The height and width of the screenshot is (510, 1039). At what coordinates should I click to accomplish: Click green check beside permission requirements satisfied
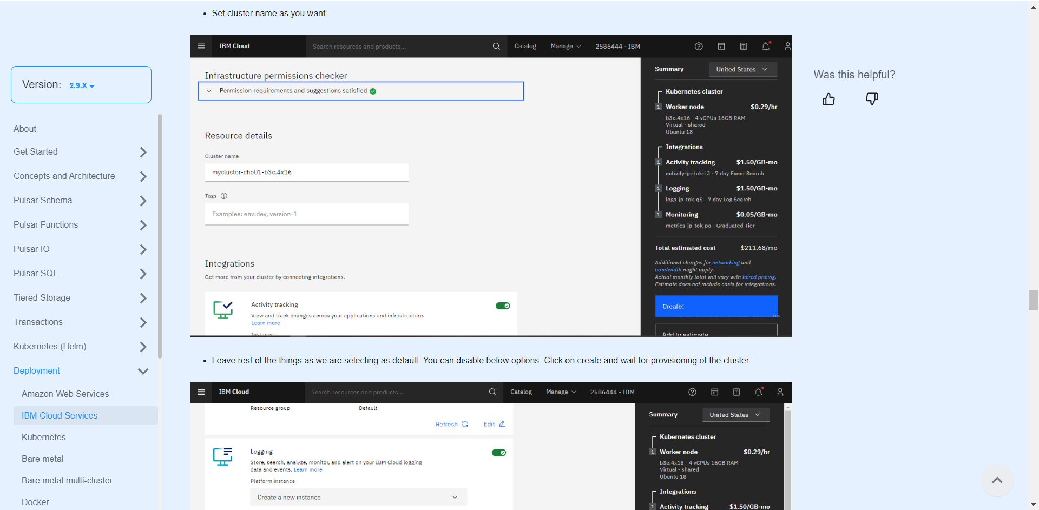pyautogui.click(x=373, y=91)
